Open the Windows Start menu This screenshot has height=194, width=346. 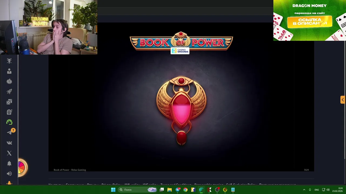tap(113, 190)
